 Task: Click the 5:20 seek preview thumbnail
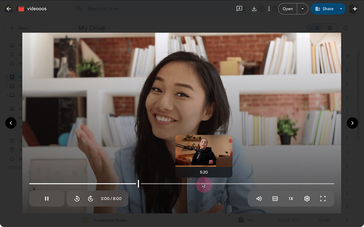click(204, 151)
